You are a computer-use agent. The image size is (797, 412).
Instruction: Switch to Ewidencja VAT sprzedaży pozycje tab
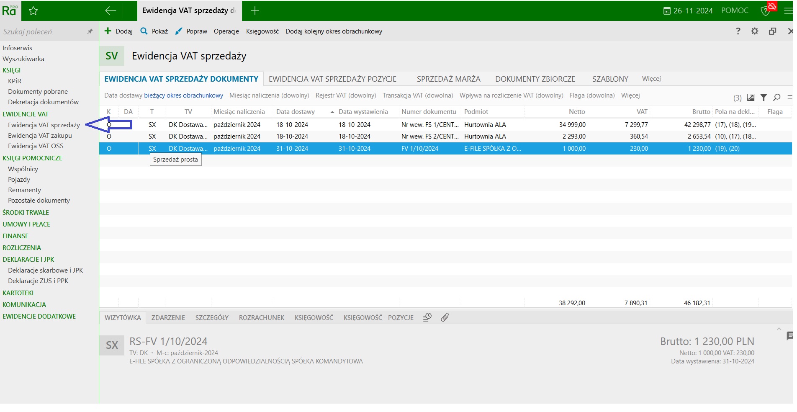(332, 79)
